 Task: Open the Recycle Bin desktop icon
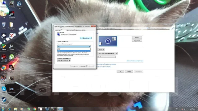[4, 26]
